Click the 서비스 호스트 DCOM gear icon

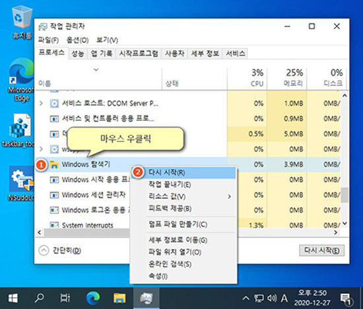(54, 103)
